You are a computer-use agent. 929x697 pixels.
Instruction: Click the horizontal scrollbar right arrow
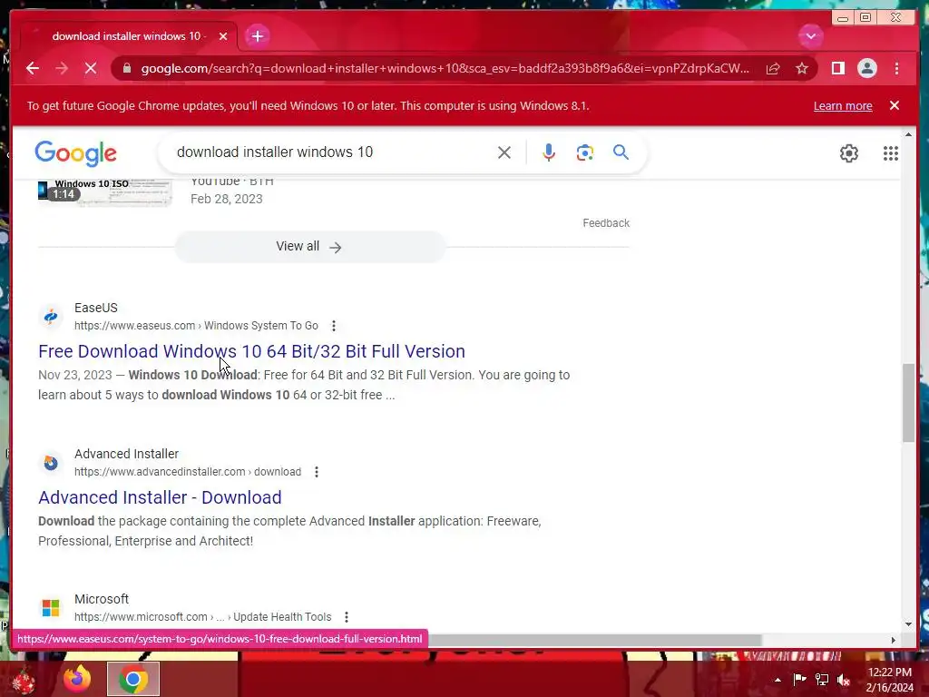coord(894,640)
